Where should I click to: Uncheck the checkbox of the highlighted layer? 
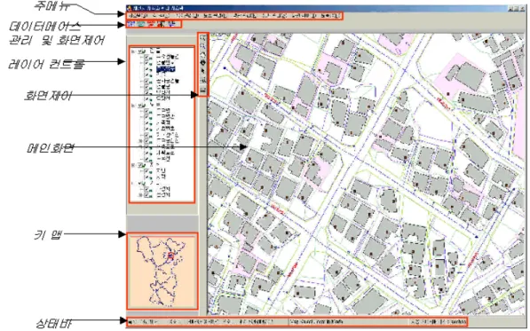coord(147,69)
